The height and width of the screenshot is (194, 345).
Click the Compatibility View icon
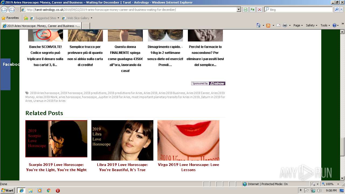tap(246, 10)
